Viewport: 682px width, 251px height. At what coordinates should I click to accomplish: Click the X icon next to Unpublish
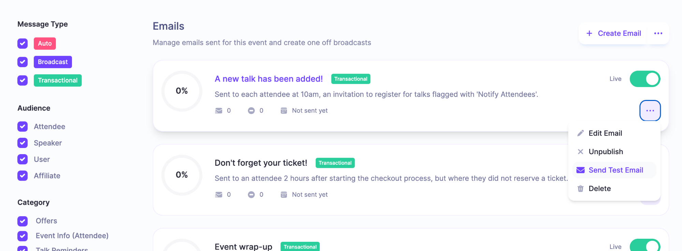[x=580, y=152]
